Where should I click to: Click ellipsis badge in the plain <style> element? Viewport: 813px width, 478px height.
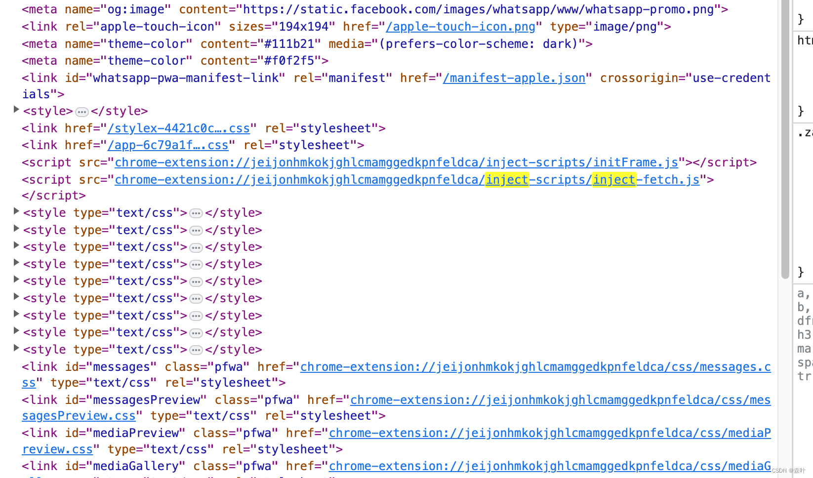[82, 112]
